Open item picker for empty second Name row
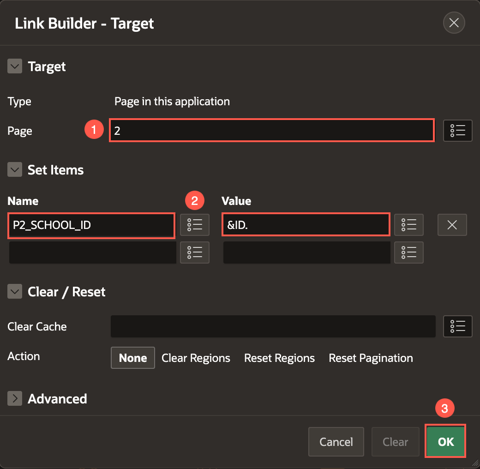 point(194,253)
